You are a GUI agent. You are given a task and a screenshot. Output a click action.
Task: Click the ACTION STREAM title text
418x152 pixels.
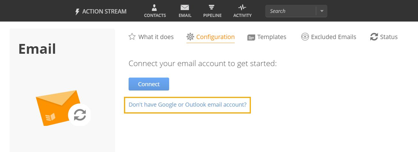[104, 11]
